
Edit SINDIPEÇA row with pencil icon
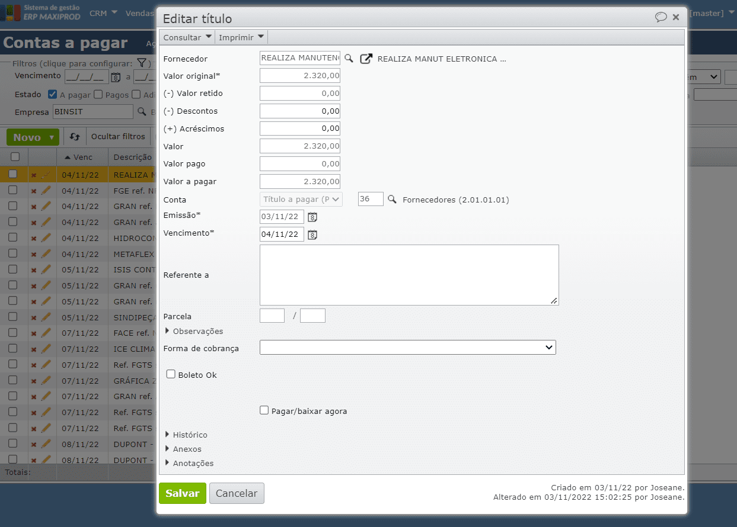46,317
